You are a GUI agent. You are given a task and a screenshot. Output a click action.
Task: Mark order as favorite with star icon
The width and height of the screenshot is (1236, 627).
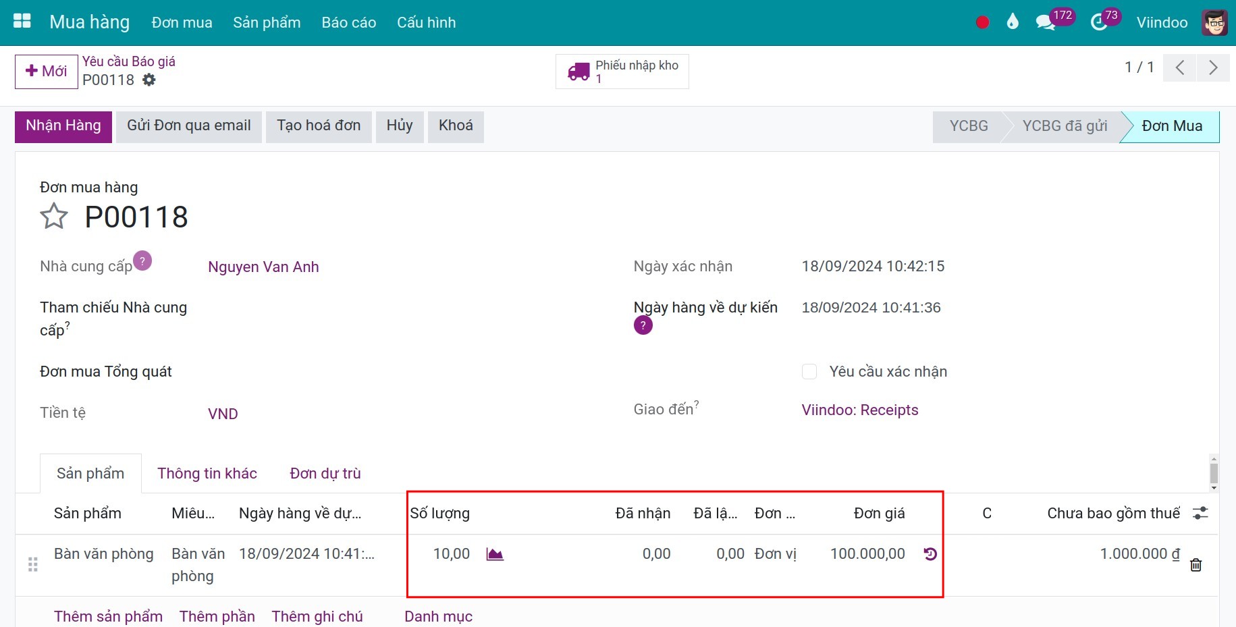pyautogui.click(x=54, y=217)
